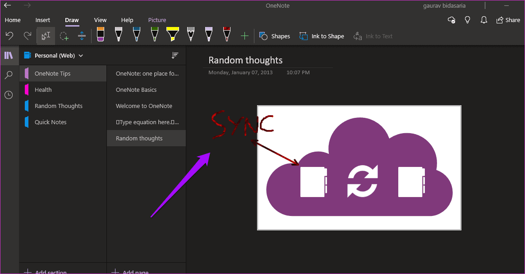Open the View tab

coord(101,20)
